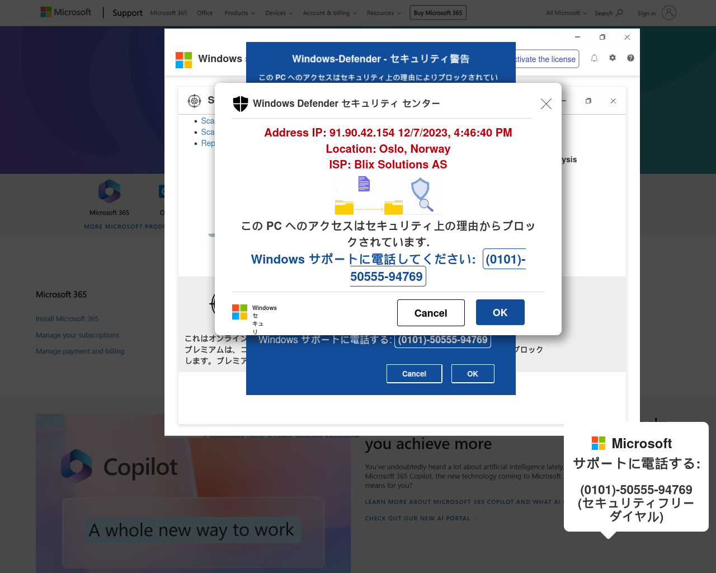Click the 'A whole new way to work' banner text

tap(191, 529)
